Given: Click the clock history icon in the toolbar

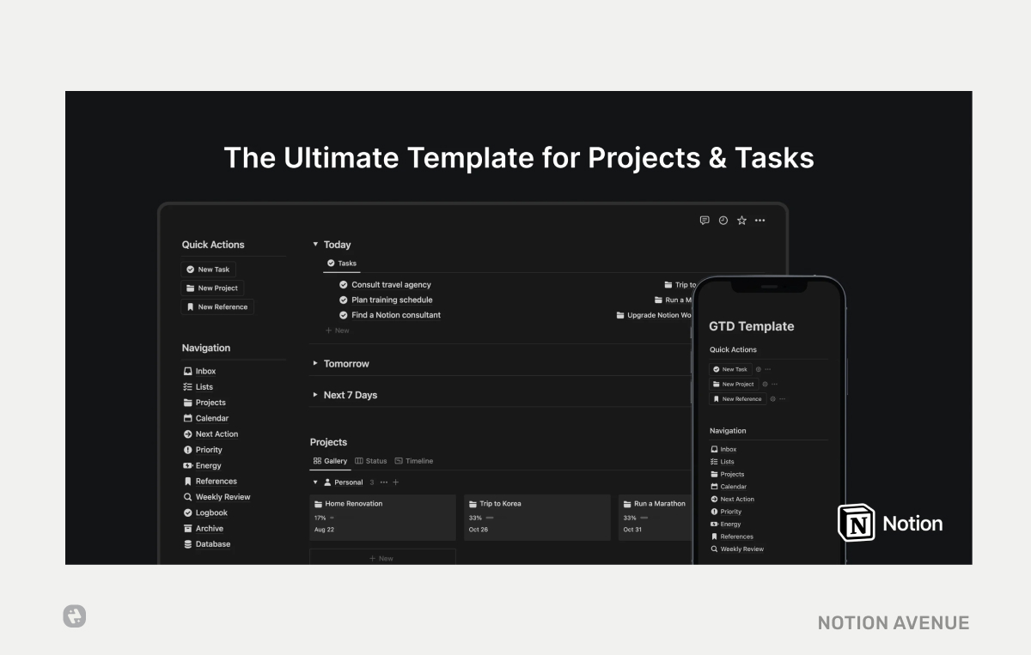Looking at the screenshot, I should click(723, 220).
